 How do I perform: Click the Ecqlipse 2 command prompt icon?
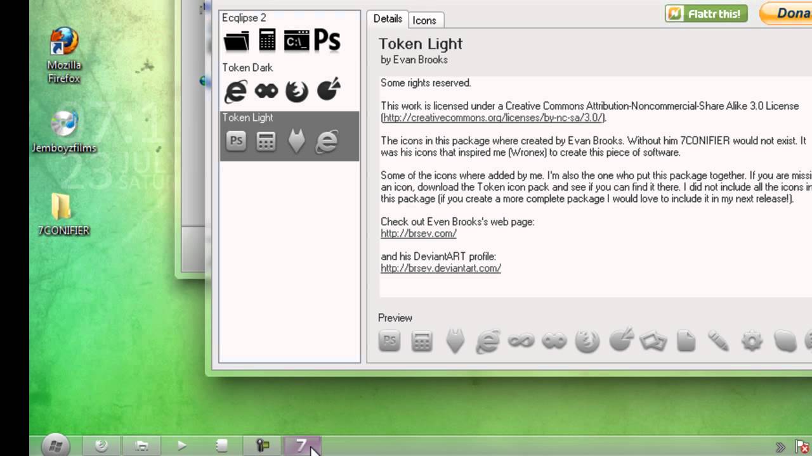(x=296, y=41)
